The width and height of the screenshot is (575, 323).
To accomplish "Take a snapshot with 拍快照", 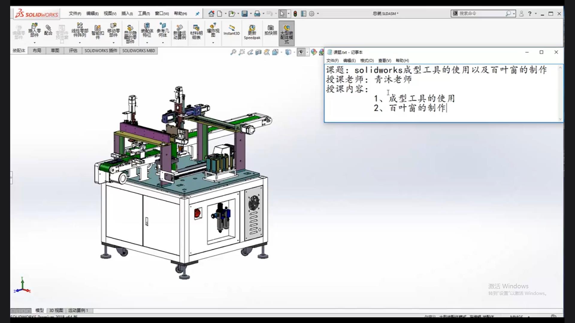I will point(271,30).
